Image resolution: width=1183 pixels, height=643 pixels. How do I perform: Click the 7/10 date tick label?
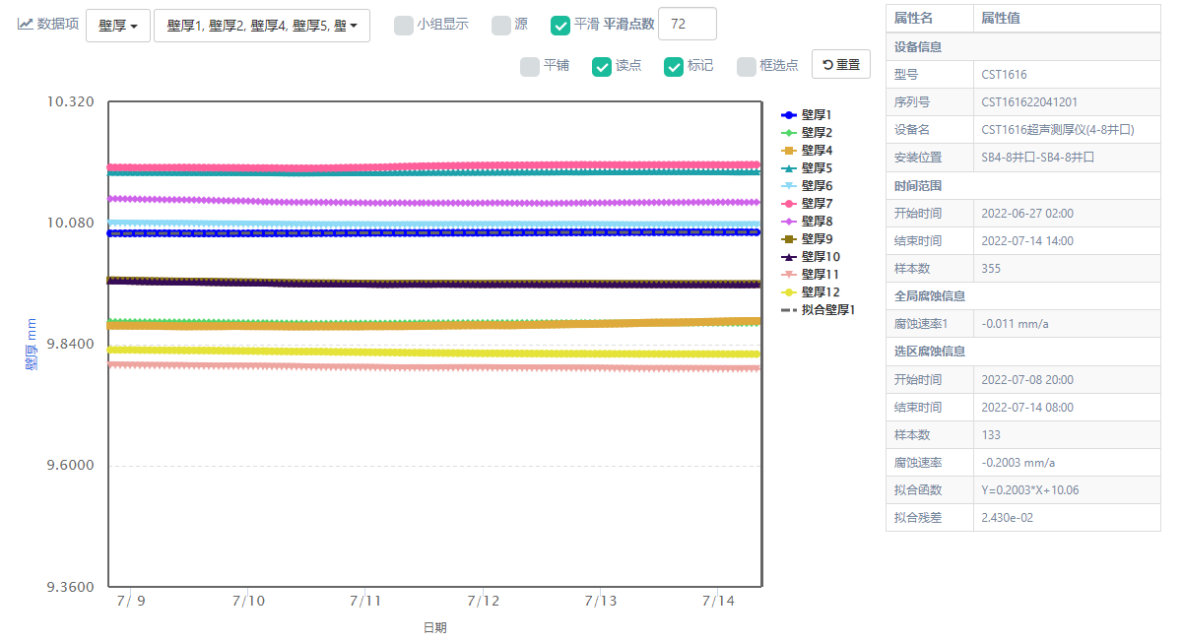pos(248,601)
